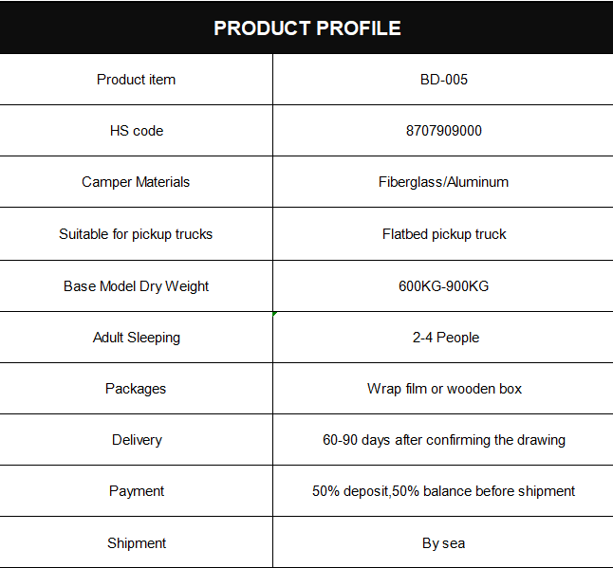613x568 pixels.
Task: Select the "Adult Sleeping" label cell
Action: [x=136, y=338]
